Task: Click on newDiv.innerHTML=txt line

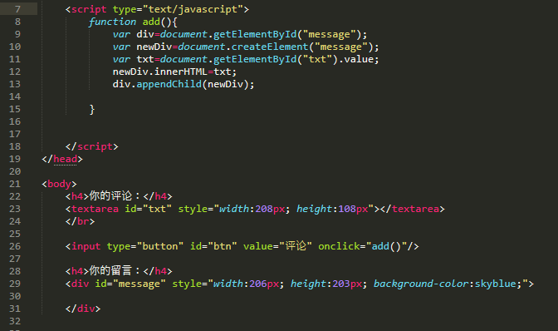Action: [x=174, y=72]
